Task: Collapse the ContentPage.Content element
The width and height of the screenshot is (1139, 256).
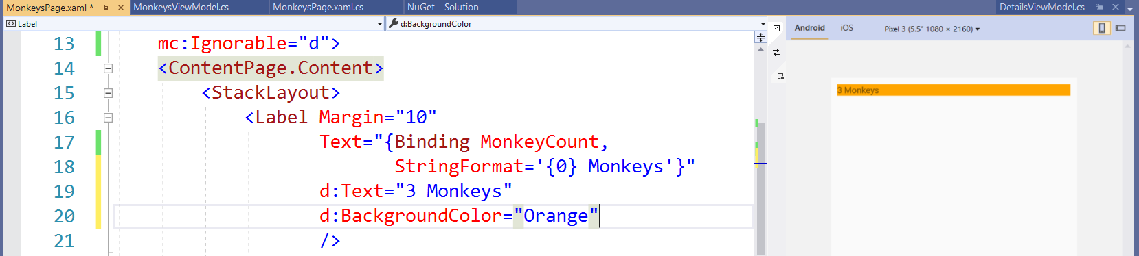Action: pos(108,68)
